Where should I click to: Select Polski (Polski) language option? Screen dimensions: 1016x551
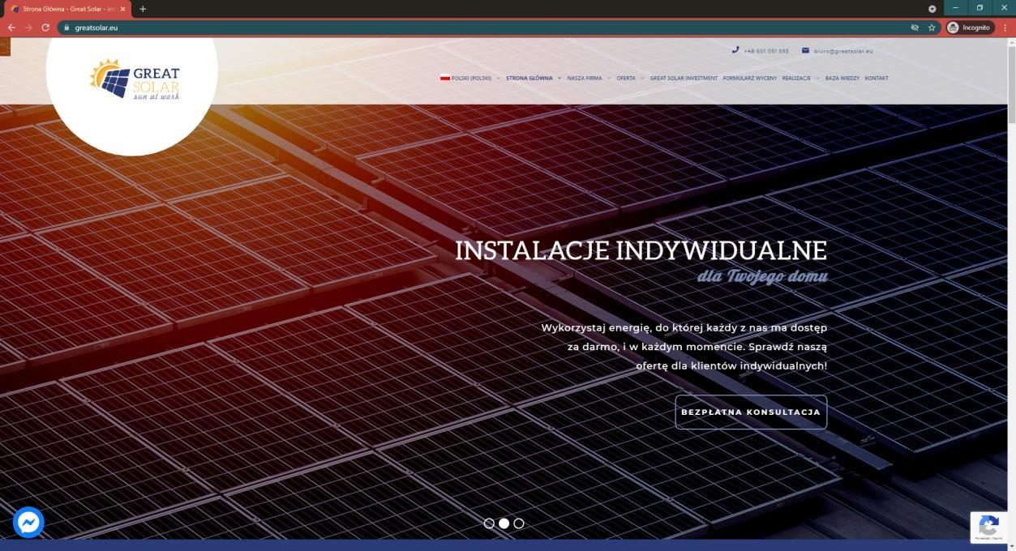[471, 79]
